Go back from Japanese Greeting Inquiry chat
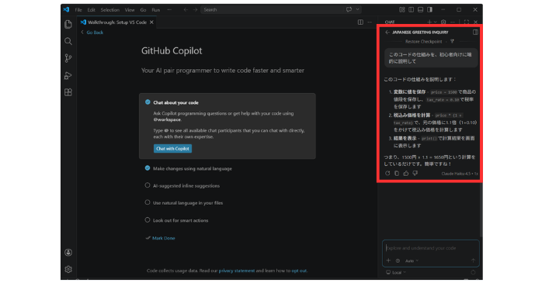The image size is (542, 283). click(387, 32)
